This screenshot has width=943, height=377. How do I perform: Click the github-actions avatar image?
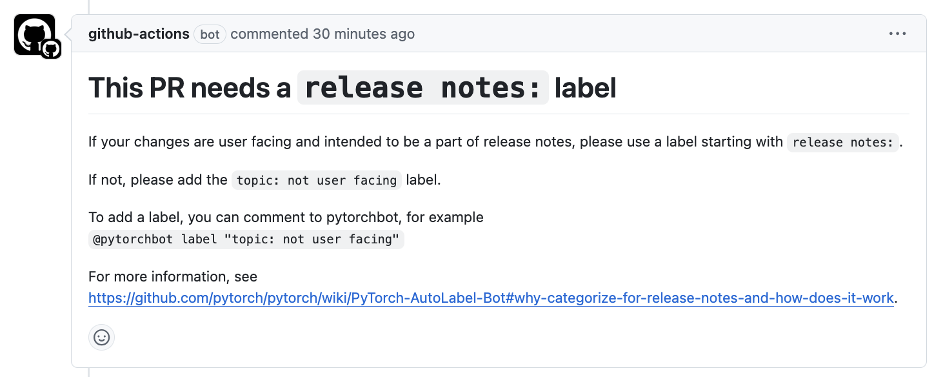(32, 32)
